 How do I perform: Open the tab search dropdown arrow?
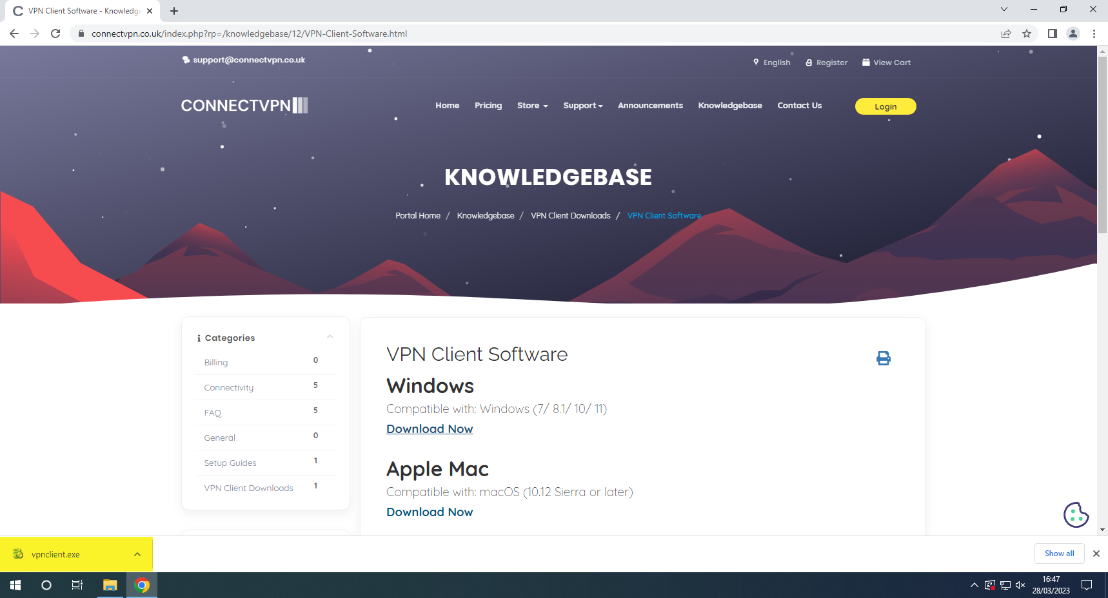pos(1004,9)
